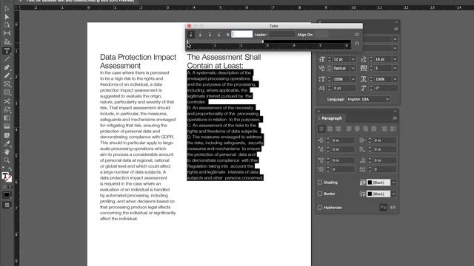Click the Fill and Stroke text swatch
Screen dimensions: 474x266
[x=5, y=176]
